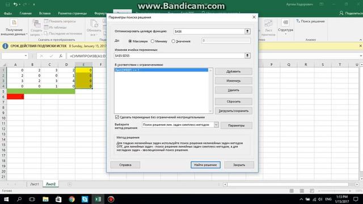Viewport: 363px width, 204px height.
Task: Click Поиск решения in the Анализ group
Action: tap(310, 22)
